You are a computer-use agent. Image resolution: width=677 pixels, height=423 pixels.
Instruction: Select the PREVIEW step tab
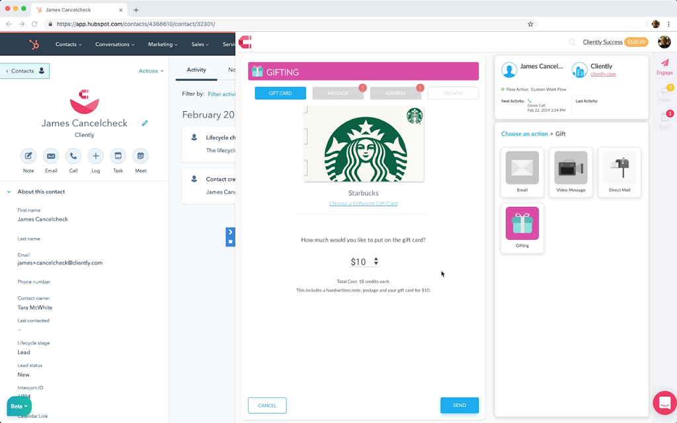453,93
